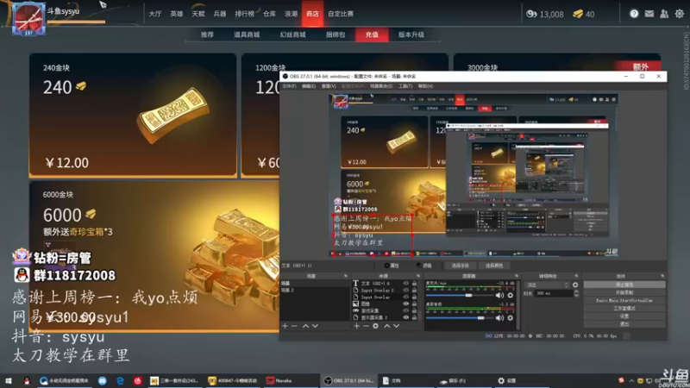Open OBS 帮助(H) menu
Image resolution: width=690 pixels, height=388 pixels.
pos(425,86)
